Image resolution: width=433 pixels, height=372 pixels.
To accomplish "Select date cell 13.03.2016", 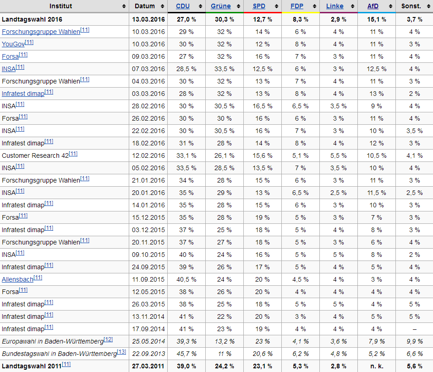I will pyautogui.click(x=148, y=20).
